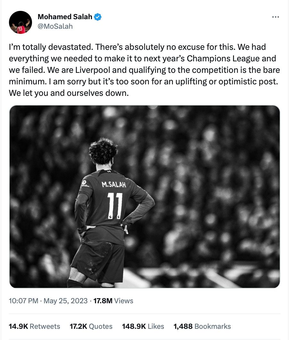Show the 148.9K Likes list
Screen dimensions: 290x340
pos(143,326)
